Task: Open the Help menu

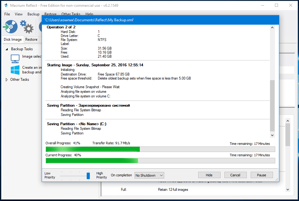Action: (x=89, y=14)
